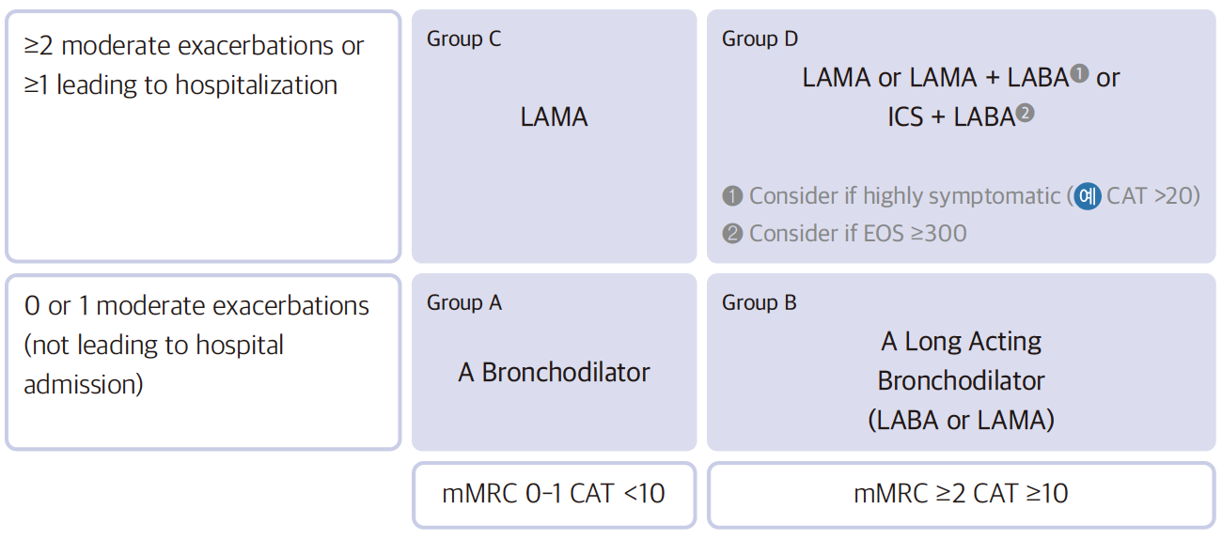This screenshot has height=539, width=1222.
Task: Select the Group C label
Action: [463, 38]
